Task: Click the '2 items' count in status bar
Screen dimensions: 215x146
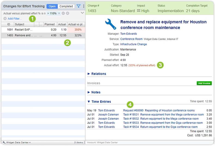Action: [79, 142]
